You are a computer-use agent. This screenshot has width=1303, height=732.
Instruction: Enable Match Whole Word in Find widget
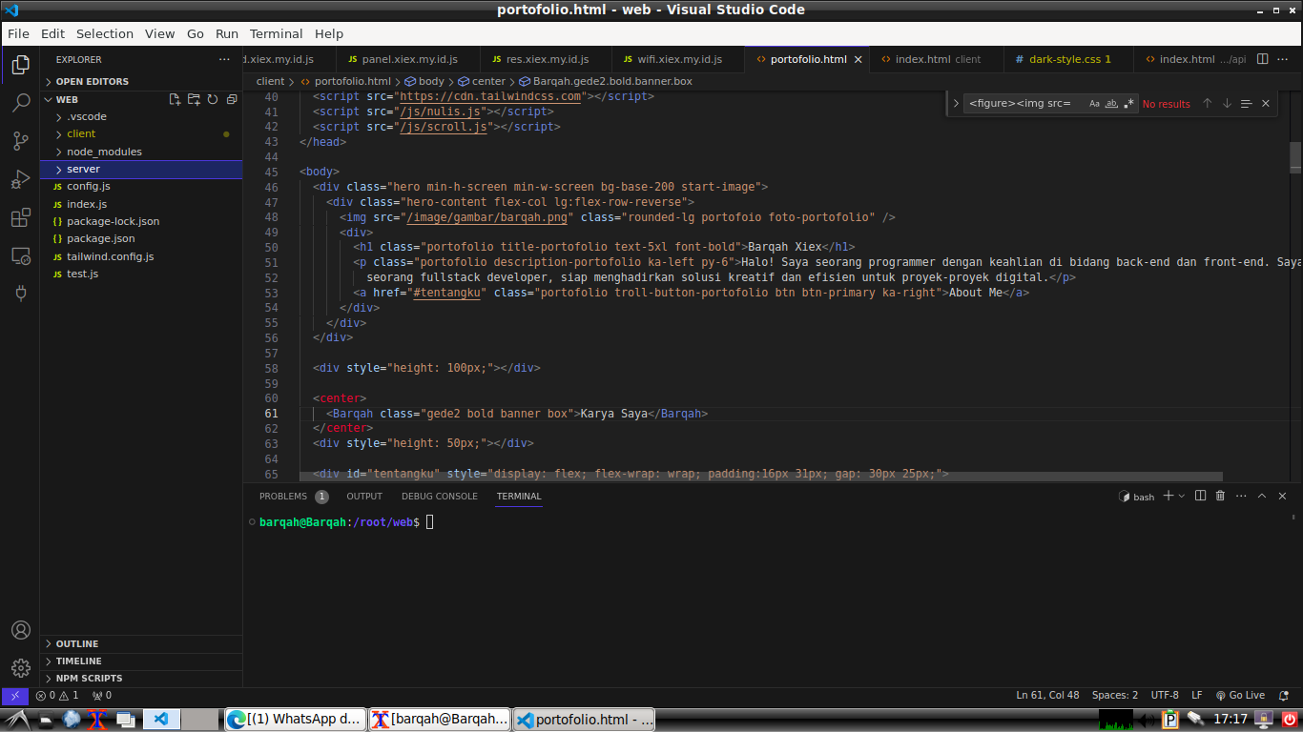(1109, 103)
